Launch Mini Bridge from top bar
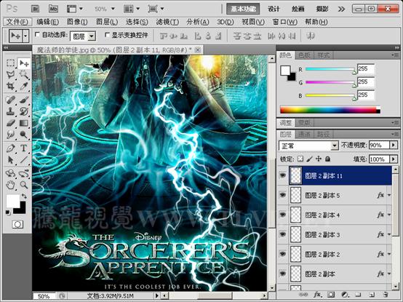The width and height of the screenshot is (403, 302). pyautogui.click(x=53, y=9)
